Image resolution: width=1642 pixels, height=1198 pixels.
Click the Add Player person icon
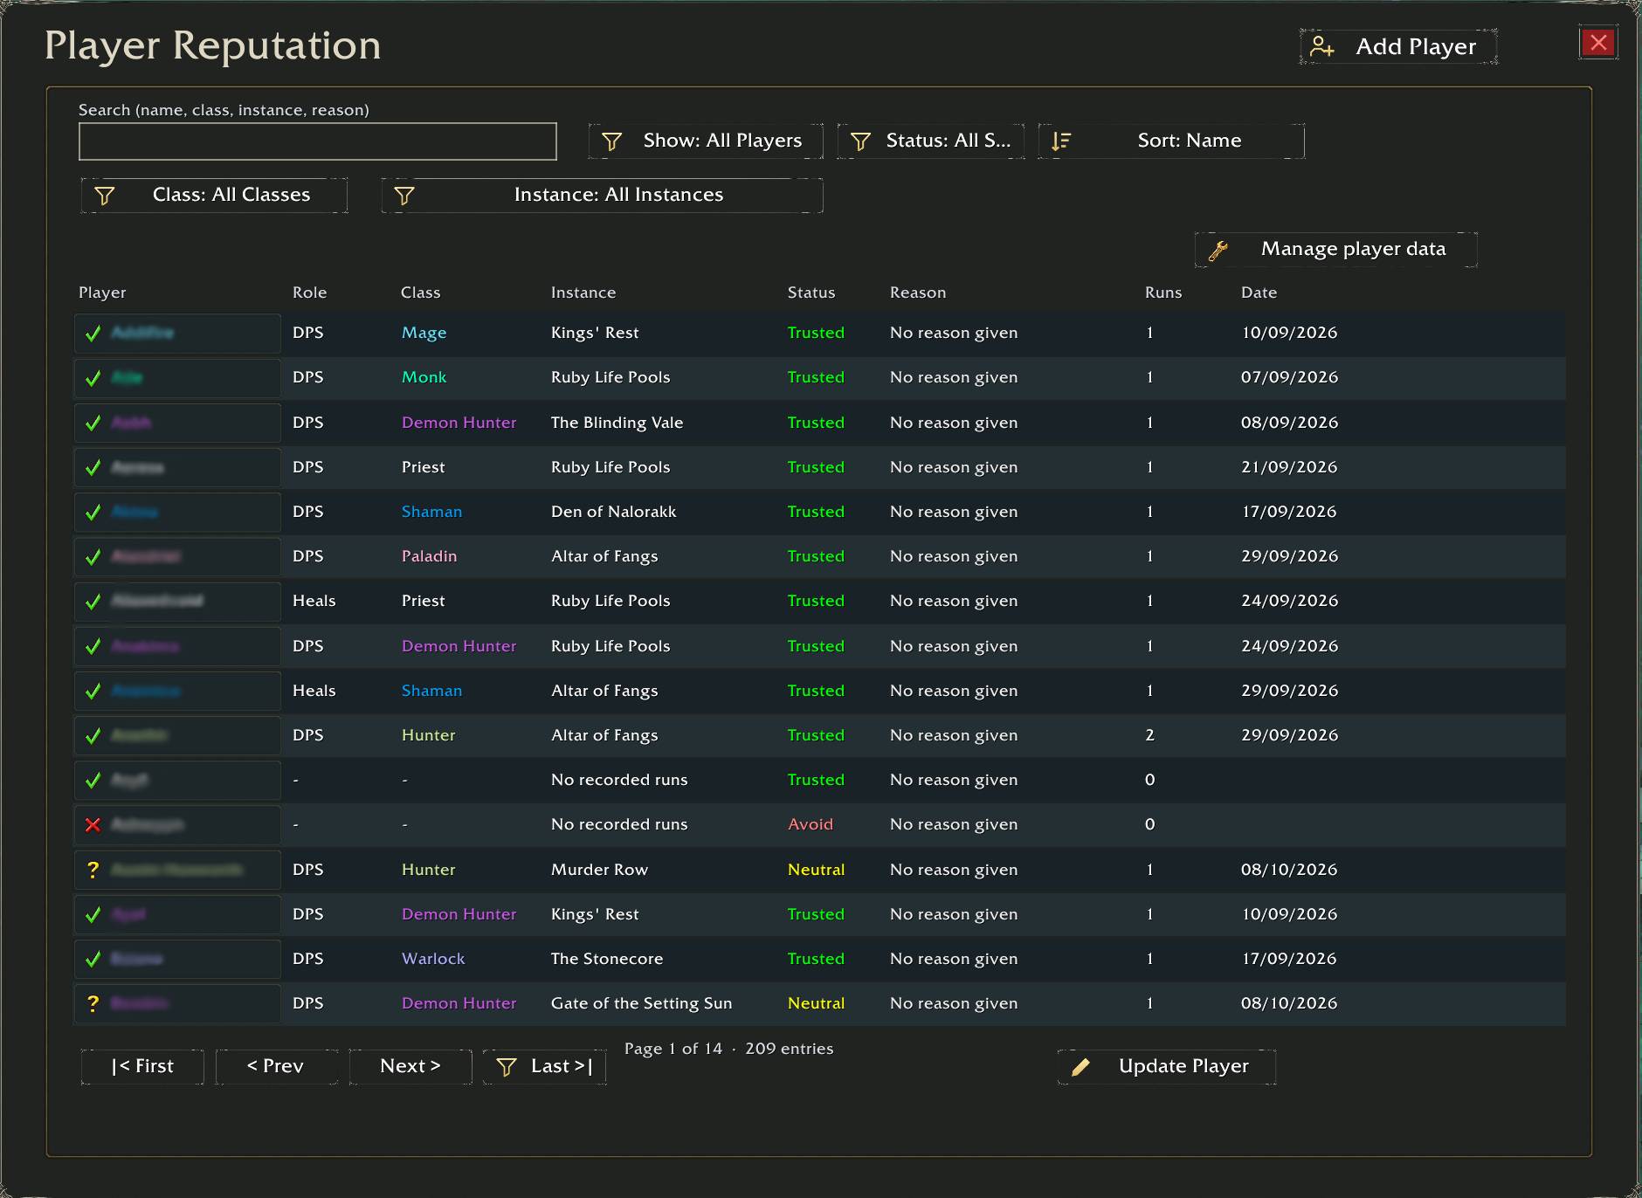pyautogui.click(x=1322, y=46)
